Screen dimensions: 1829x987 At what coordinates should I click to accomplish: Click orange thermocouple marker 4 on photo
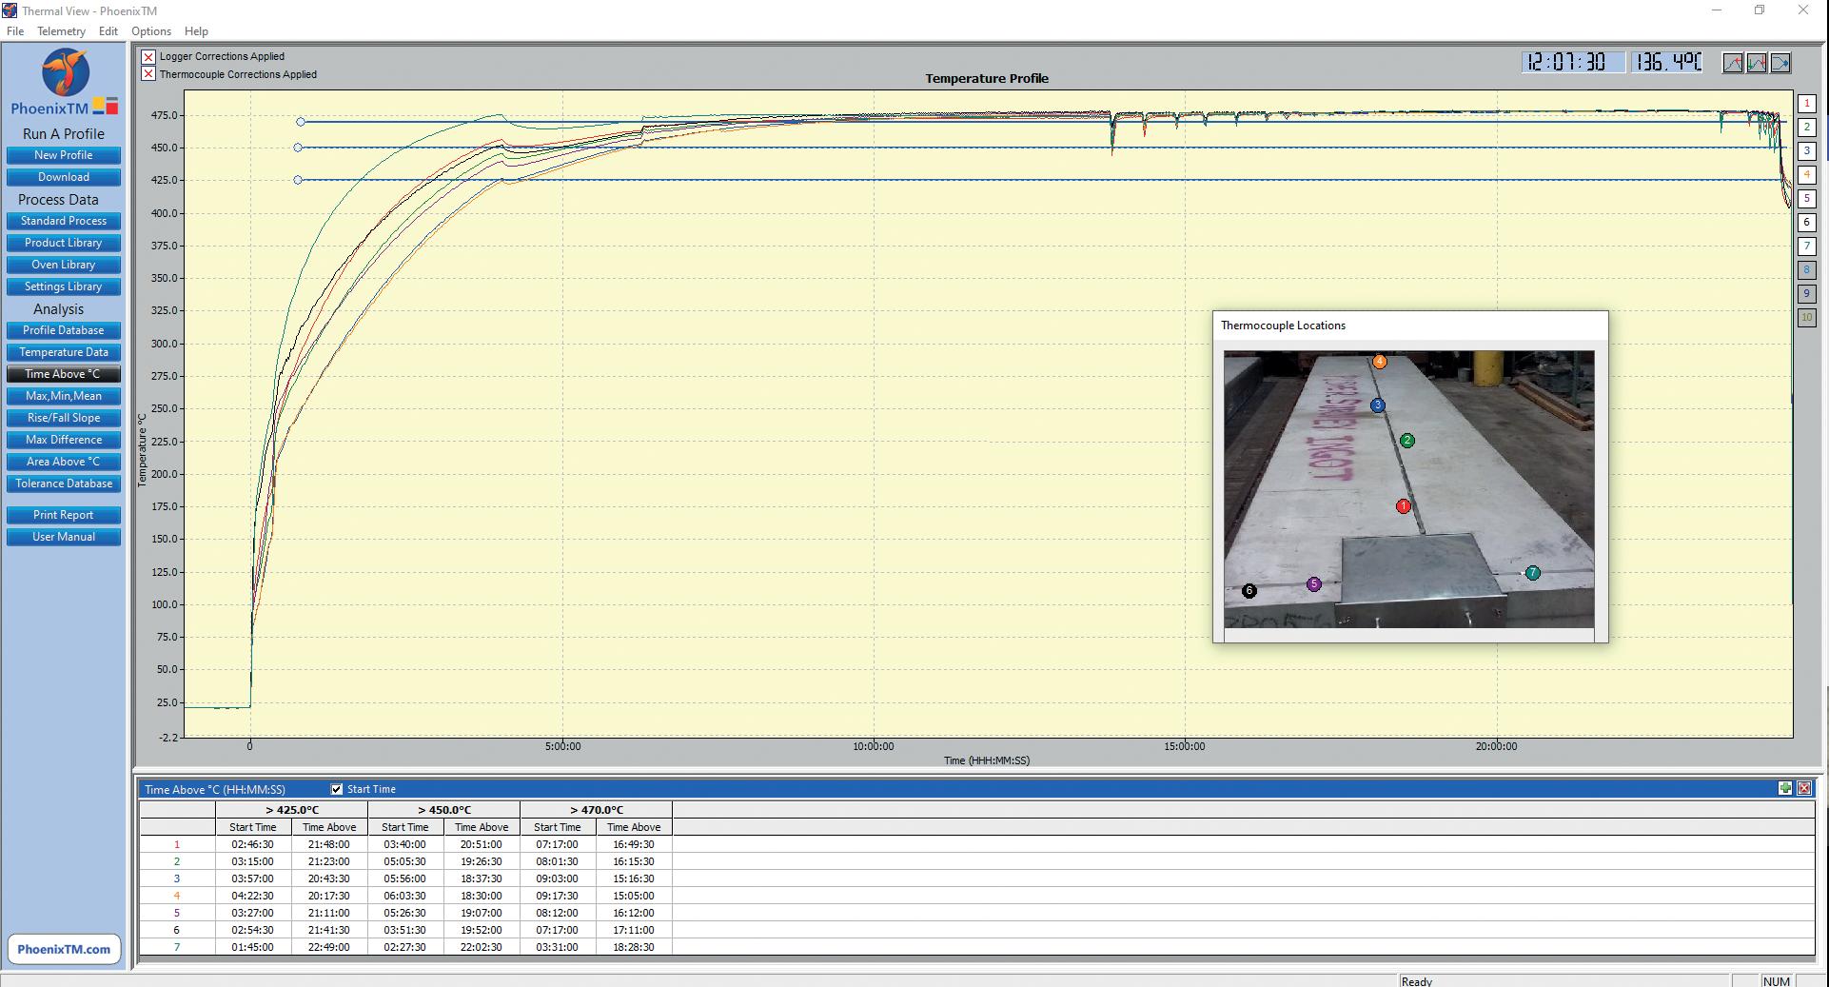click(x=1379, y=362)
